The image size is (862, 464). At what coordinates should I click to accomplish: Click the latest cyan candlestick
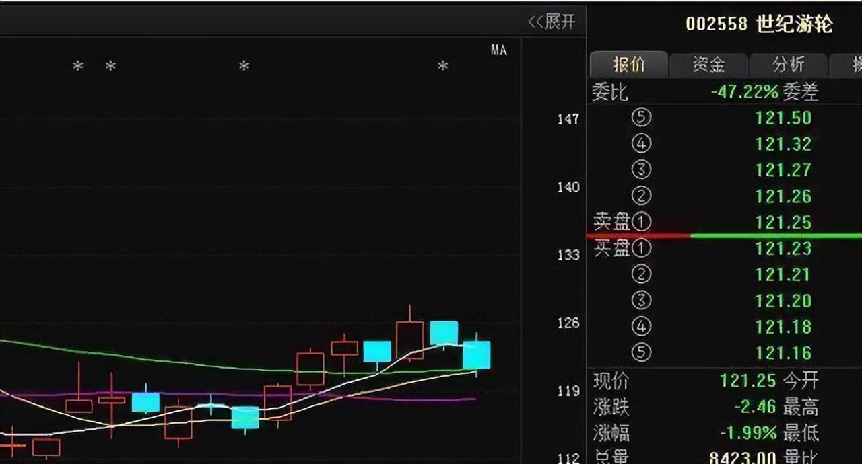476,355
